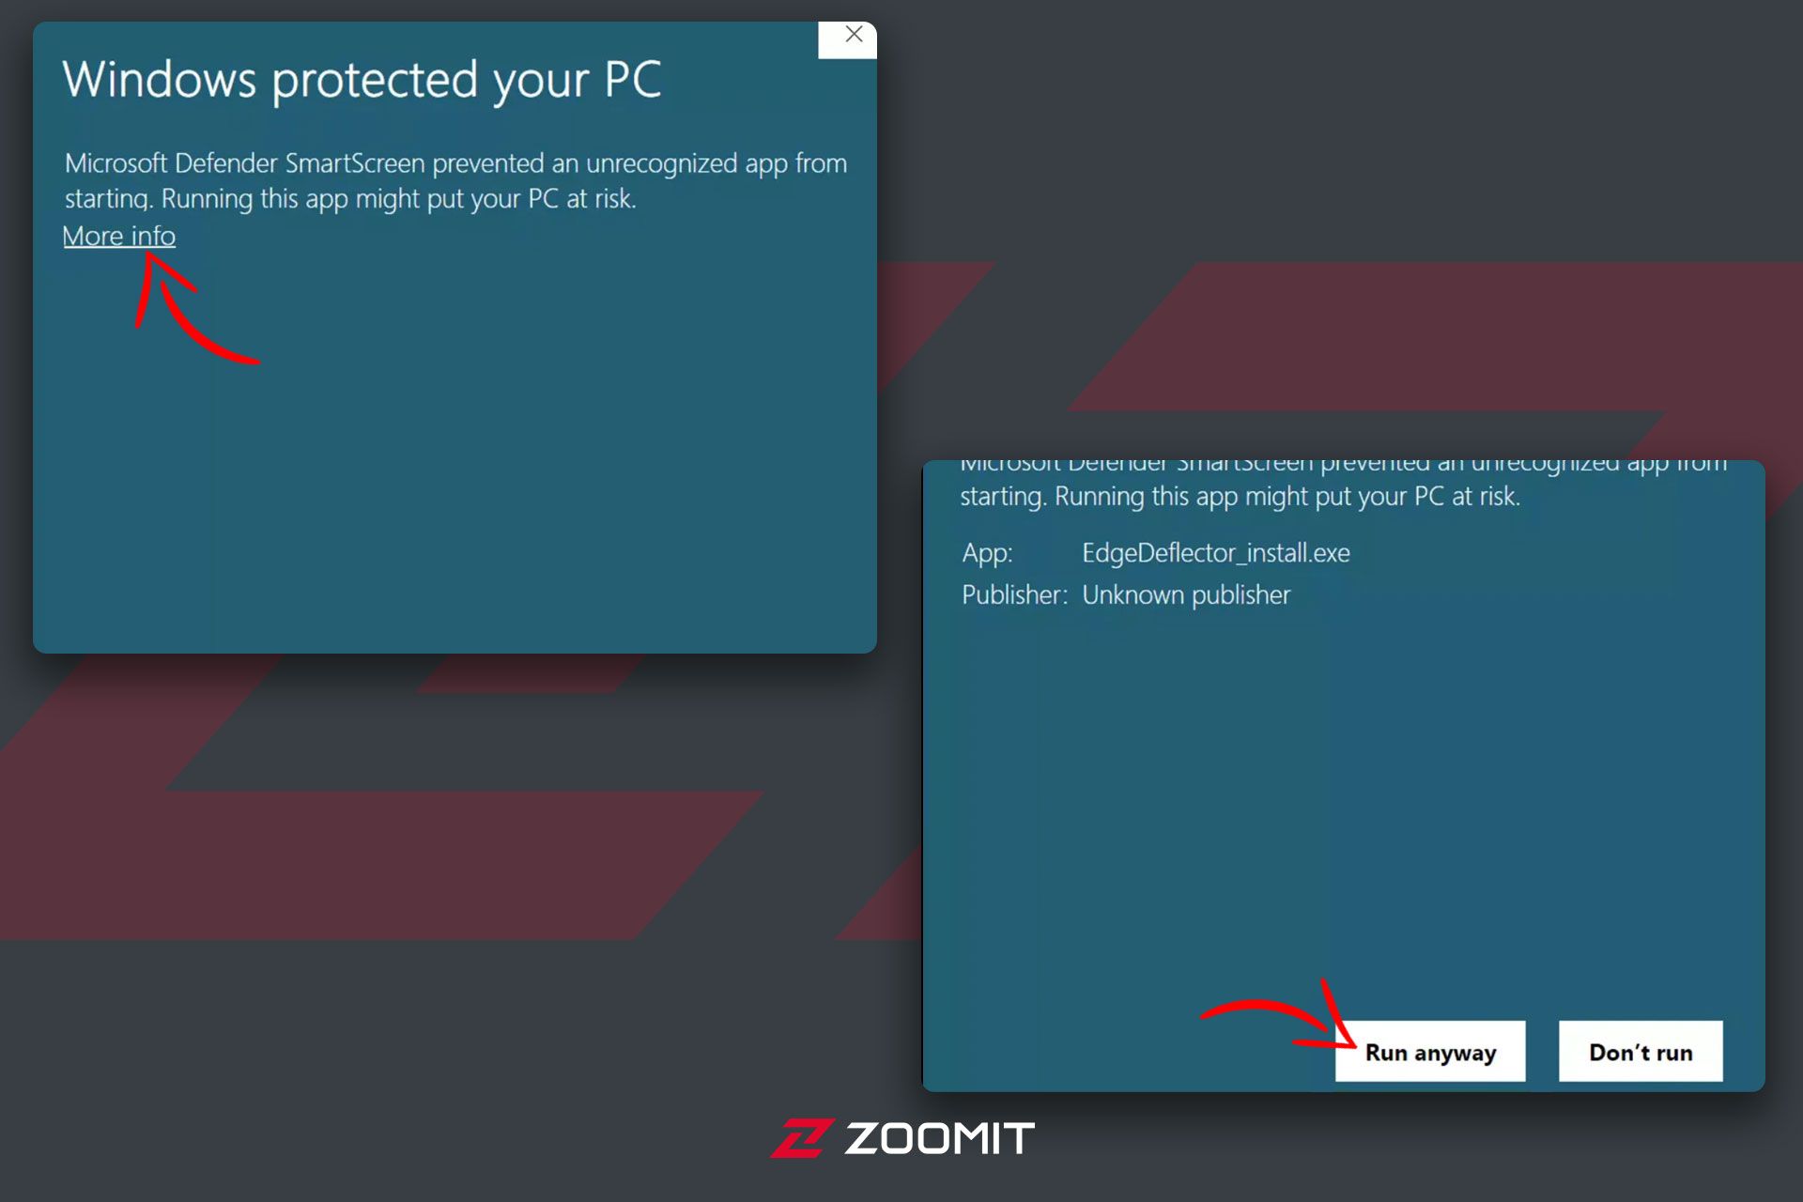
Task: View Microsoft Defender SmartScreen info
Action: (116, 235)
